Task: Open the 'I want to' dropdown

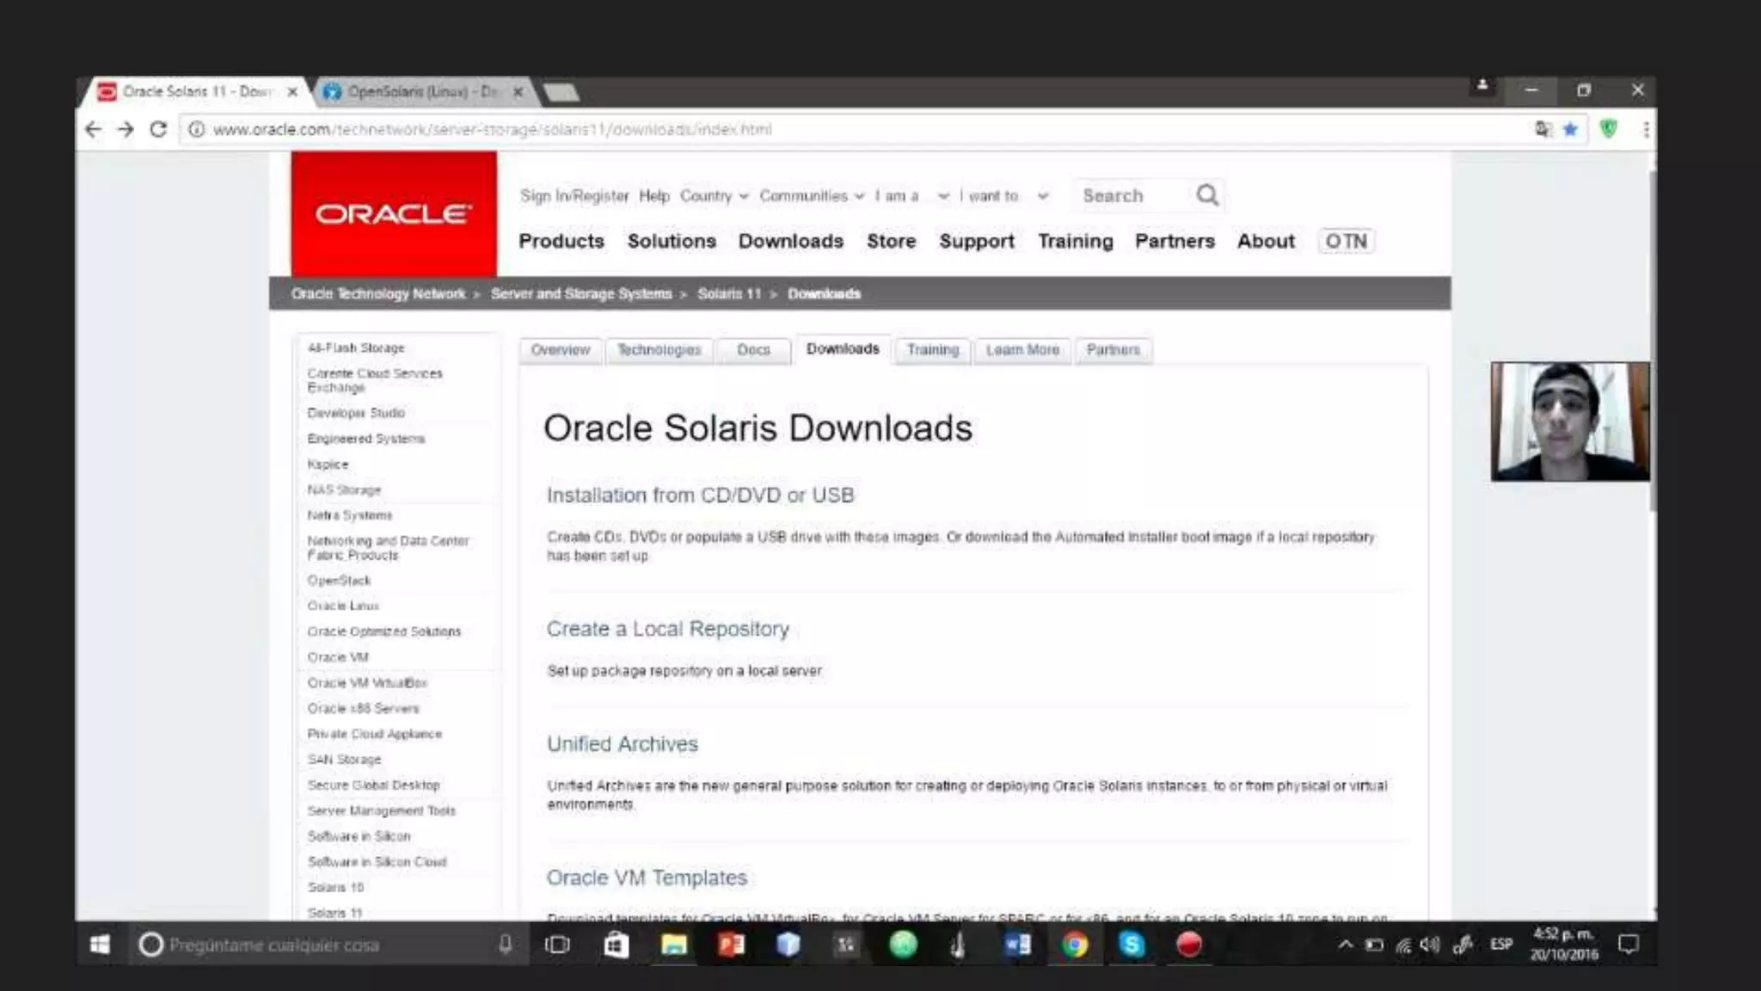Action: click(x=1003, y=196)
